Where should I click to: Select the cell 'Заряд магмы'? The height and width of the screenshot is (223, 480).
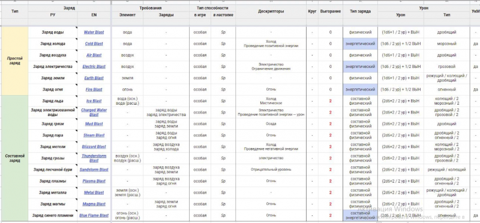click(53, 204)
